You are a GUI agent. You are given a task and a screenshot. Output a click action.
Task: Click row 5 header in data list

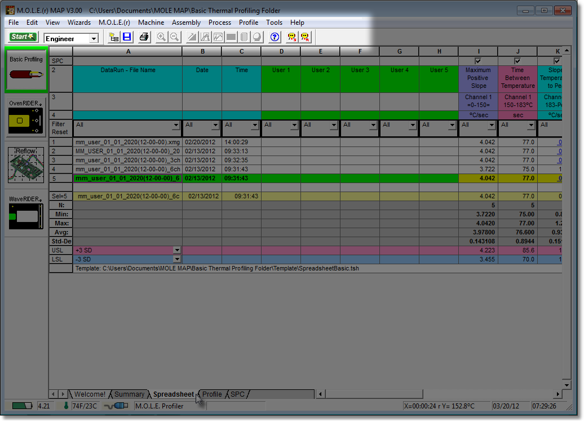click(x=61, y=178)
